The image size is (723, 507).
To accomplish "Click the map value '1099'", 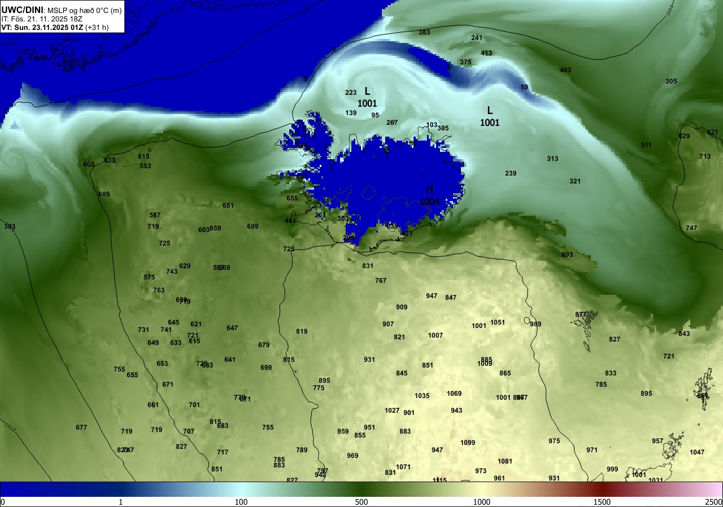I will [x=468, y=443].
